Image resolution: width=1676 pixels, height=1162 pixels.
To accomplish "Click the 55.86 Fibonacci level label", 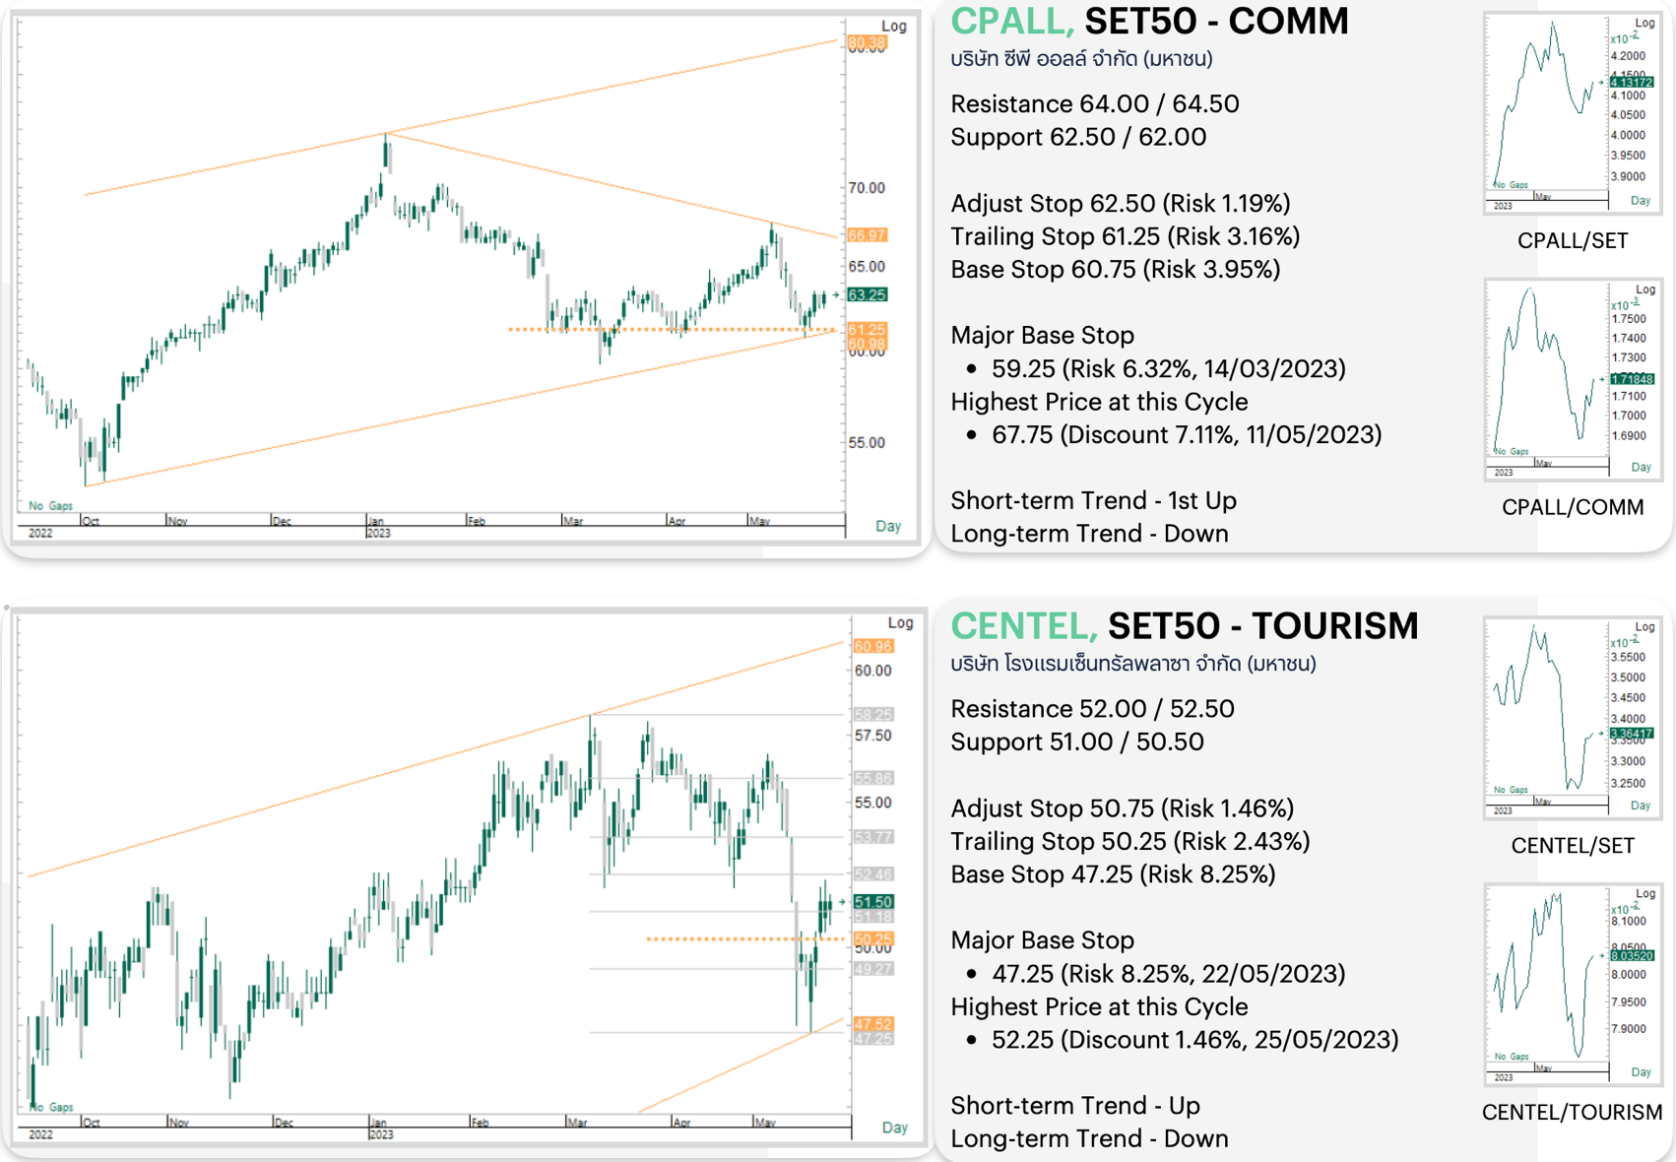I will point(872,778).
